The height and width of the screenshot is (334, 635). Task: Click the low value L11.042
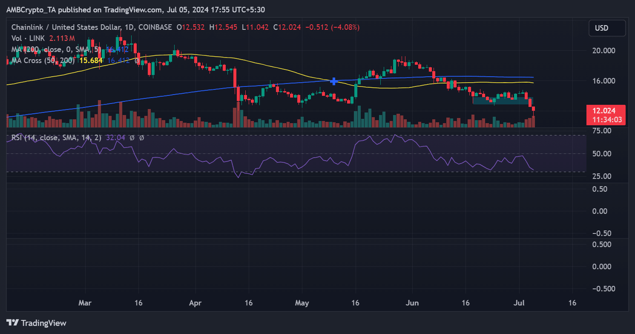click(255, 27)
